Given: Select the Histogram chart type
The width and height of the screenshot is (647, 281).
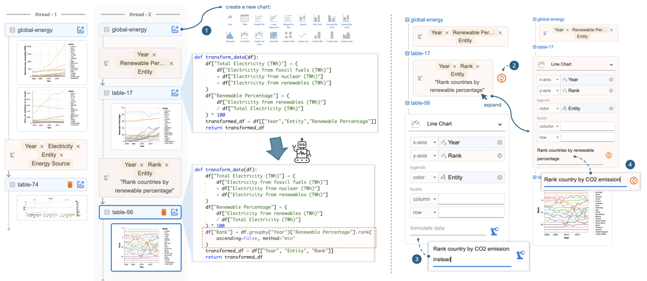Looking at the screenshot, I should click(230, 36).
